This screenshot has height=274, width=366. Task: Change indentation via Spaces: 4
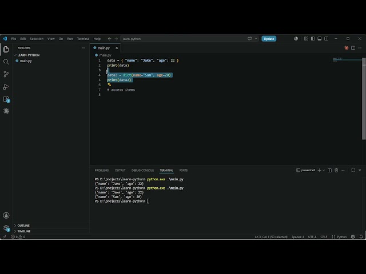tap(297, 237)
